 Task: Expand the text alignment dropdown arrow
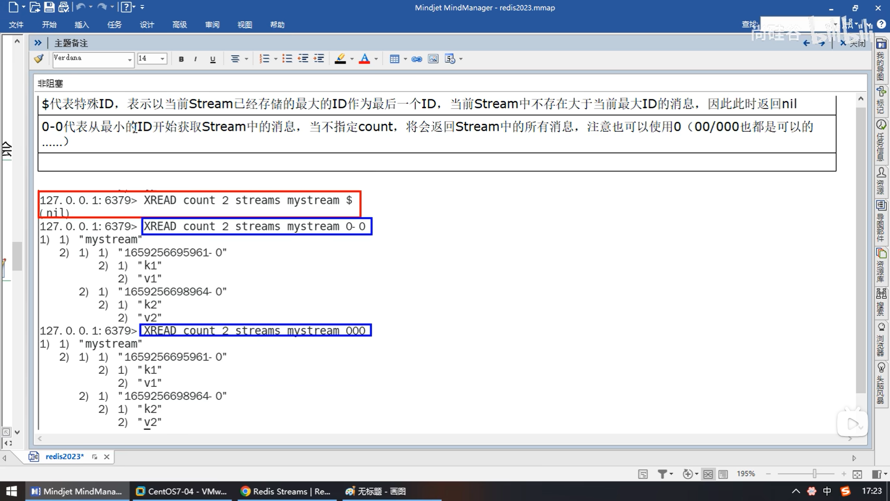pyautogui.click(x=246, y=59)
